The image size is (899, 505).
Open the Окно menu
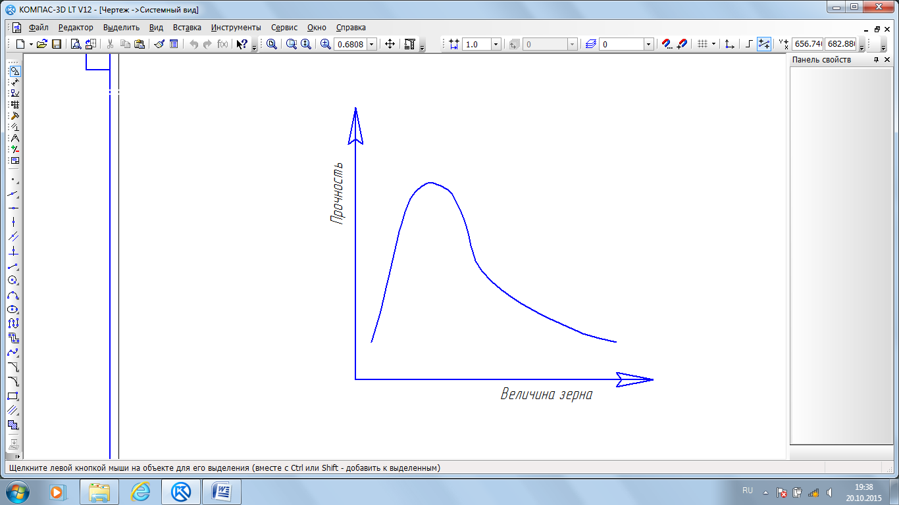click(x=317, y=28)
